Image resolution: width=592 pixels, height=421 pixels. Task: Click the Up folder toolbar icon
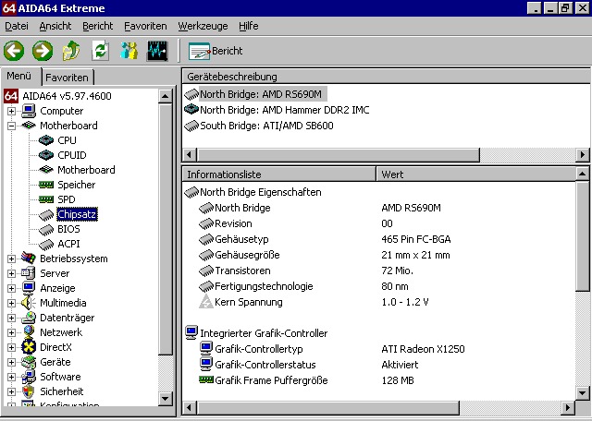click(x=71, y=51)
